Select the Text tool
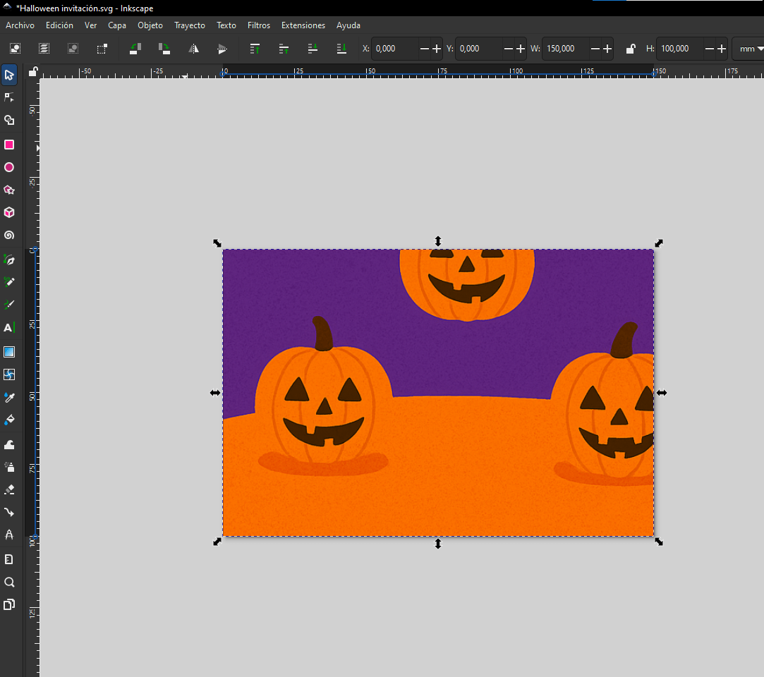Image resolution: width=764 pixels, height=677 pixels. (9, 328)
